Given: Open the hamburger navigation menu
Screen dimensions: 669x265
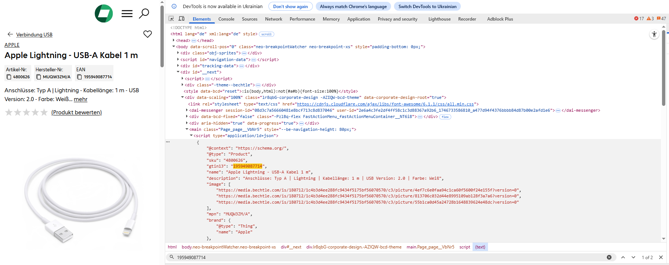Looking at the screenshot, I should (127, 14).
